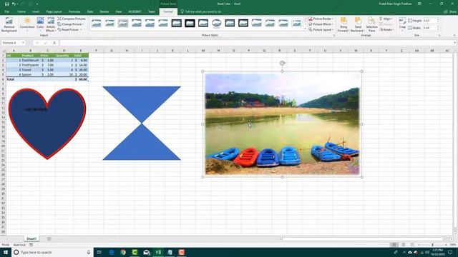Viewport: 458px width, 257px height.
Task: Open Task View from taskbar
Action: 99,252
